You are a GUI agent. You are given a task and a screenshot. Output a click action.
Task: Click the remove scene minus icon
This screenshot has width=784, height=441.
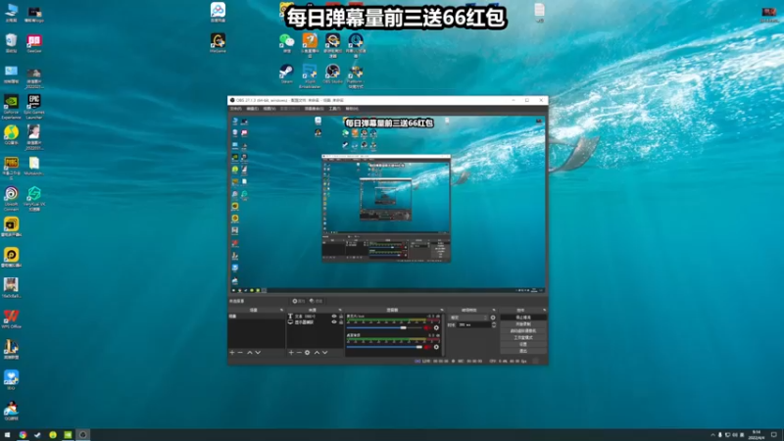[240, 353]
